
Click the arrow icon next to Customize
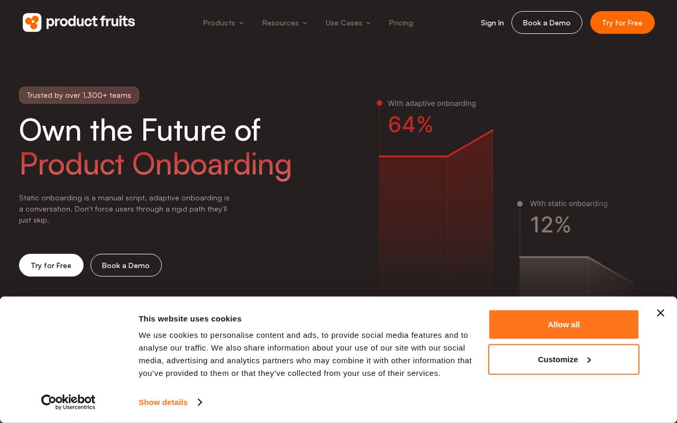coord(589,360)
